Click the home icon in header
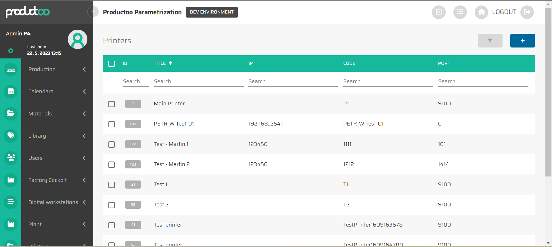Screen dimensions: 552x247 [481, 12]
